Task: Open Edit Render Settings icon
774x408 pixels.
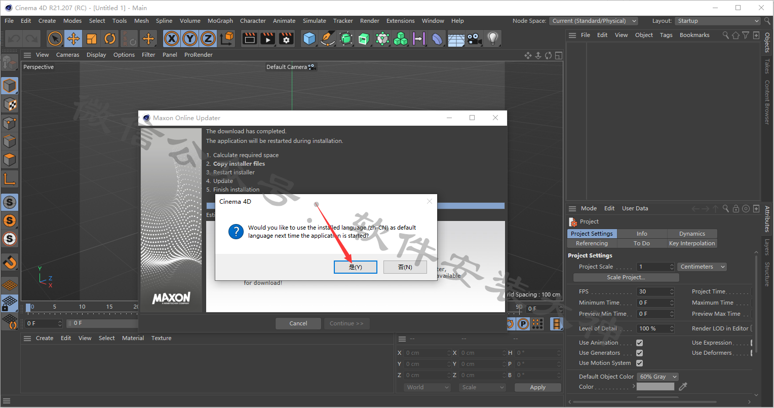Action: 286,39
